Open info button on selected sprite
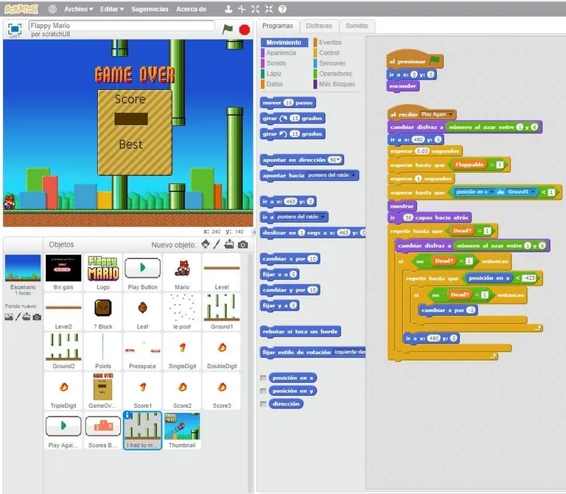 coord(127,415)
